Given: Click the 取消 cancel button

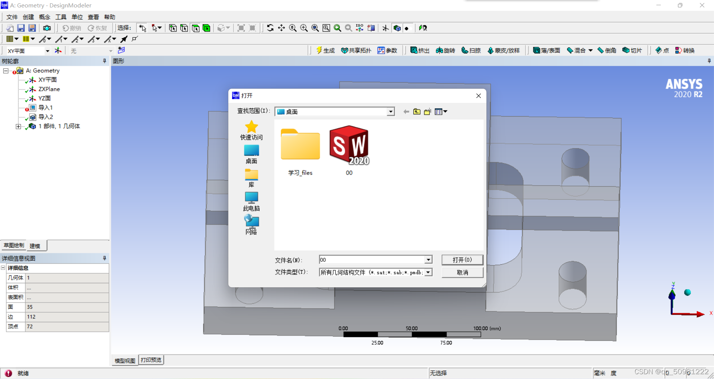Looking at the screenshot, I should (462, 272).
